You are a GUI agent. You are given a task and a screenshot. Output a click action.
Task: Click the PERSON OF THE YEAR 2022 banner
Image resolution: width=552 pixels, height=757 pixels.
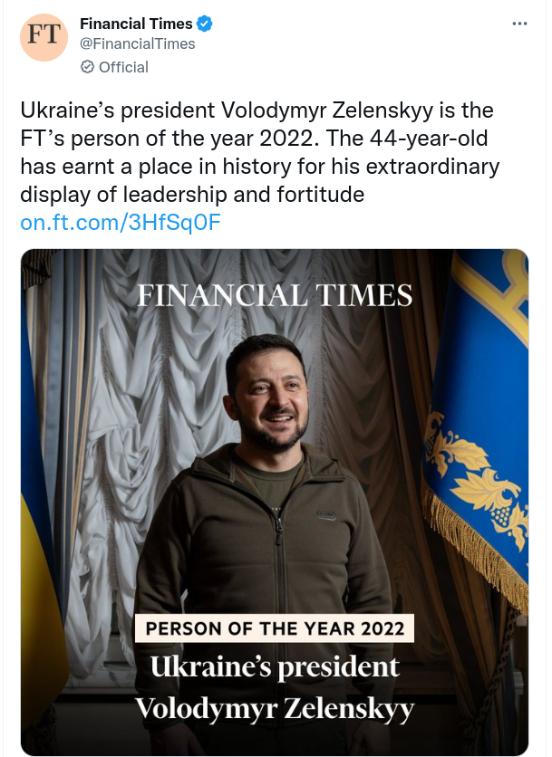point(274,628)
